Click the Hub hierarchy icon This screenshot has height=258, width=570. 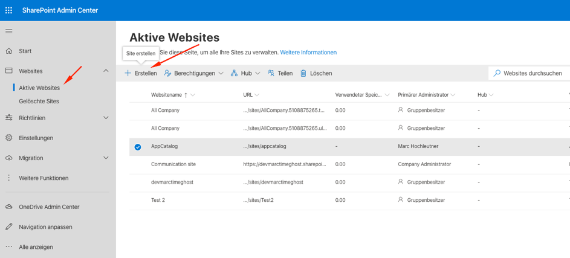[x=234, y=73]
